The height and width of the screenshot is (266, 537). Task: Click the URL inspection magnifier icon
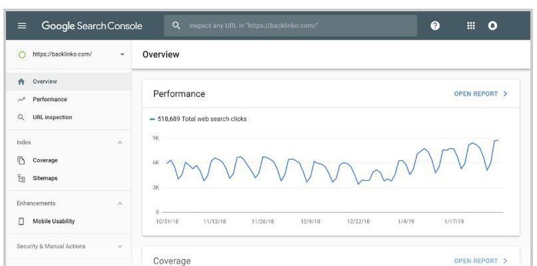click(x=21, y=117)
